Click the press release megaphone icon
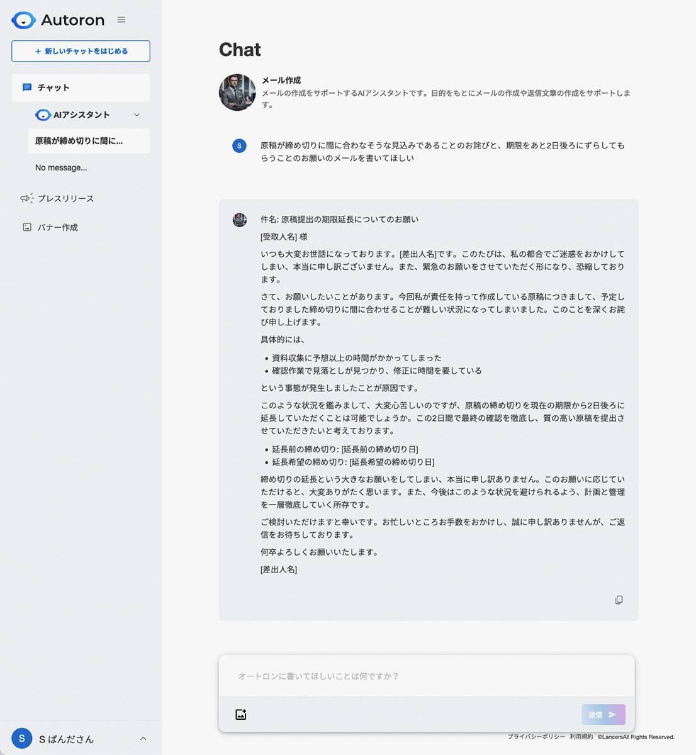The width and height of the screenshot is (696, 755). [x=26, y=198]
